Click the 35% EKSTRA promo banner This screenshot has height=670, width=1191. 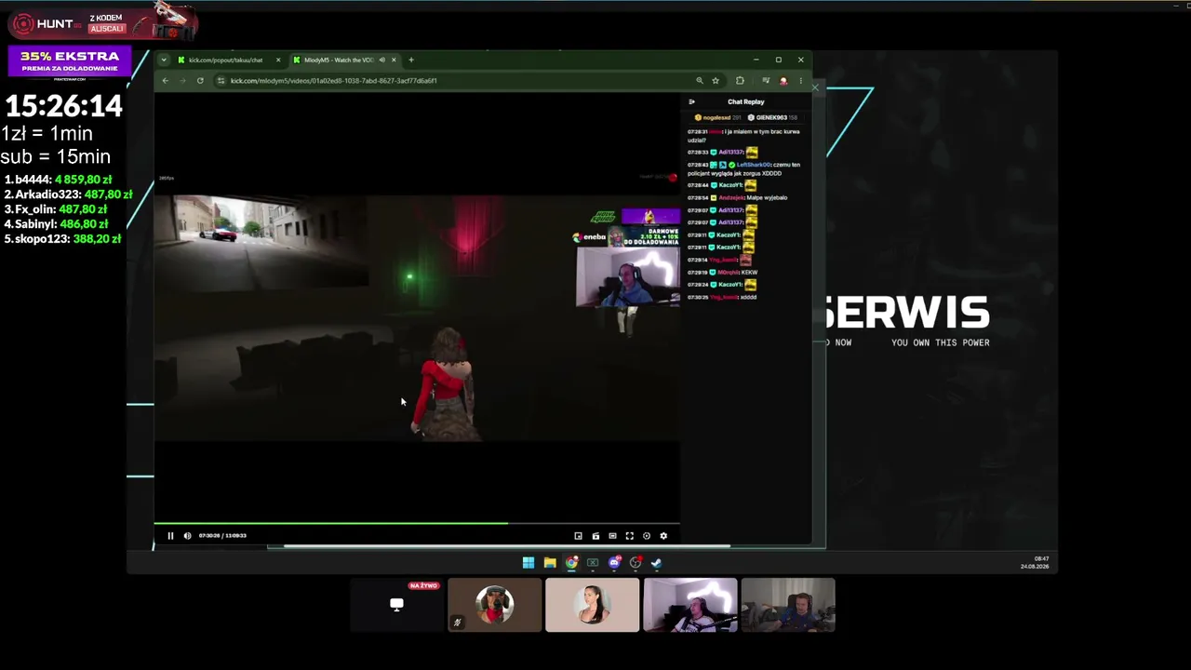coord(70,62)
